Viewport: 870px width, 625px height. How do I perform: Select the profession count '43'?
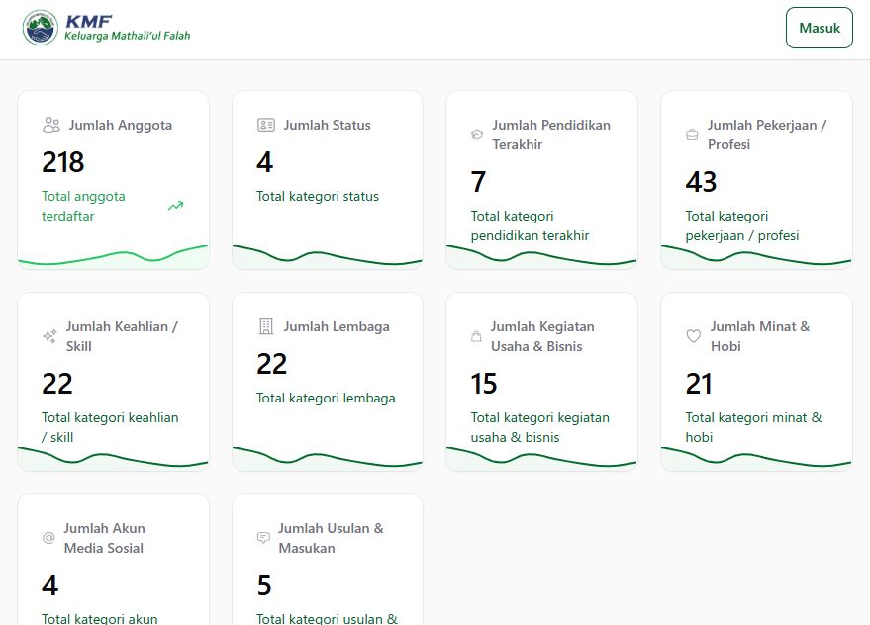coord(702,182)
